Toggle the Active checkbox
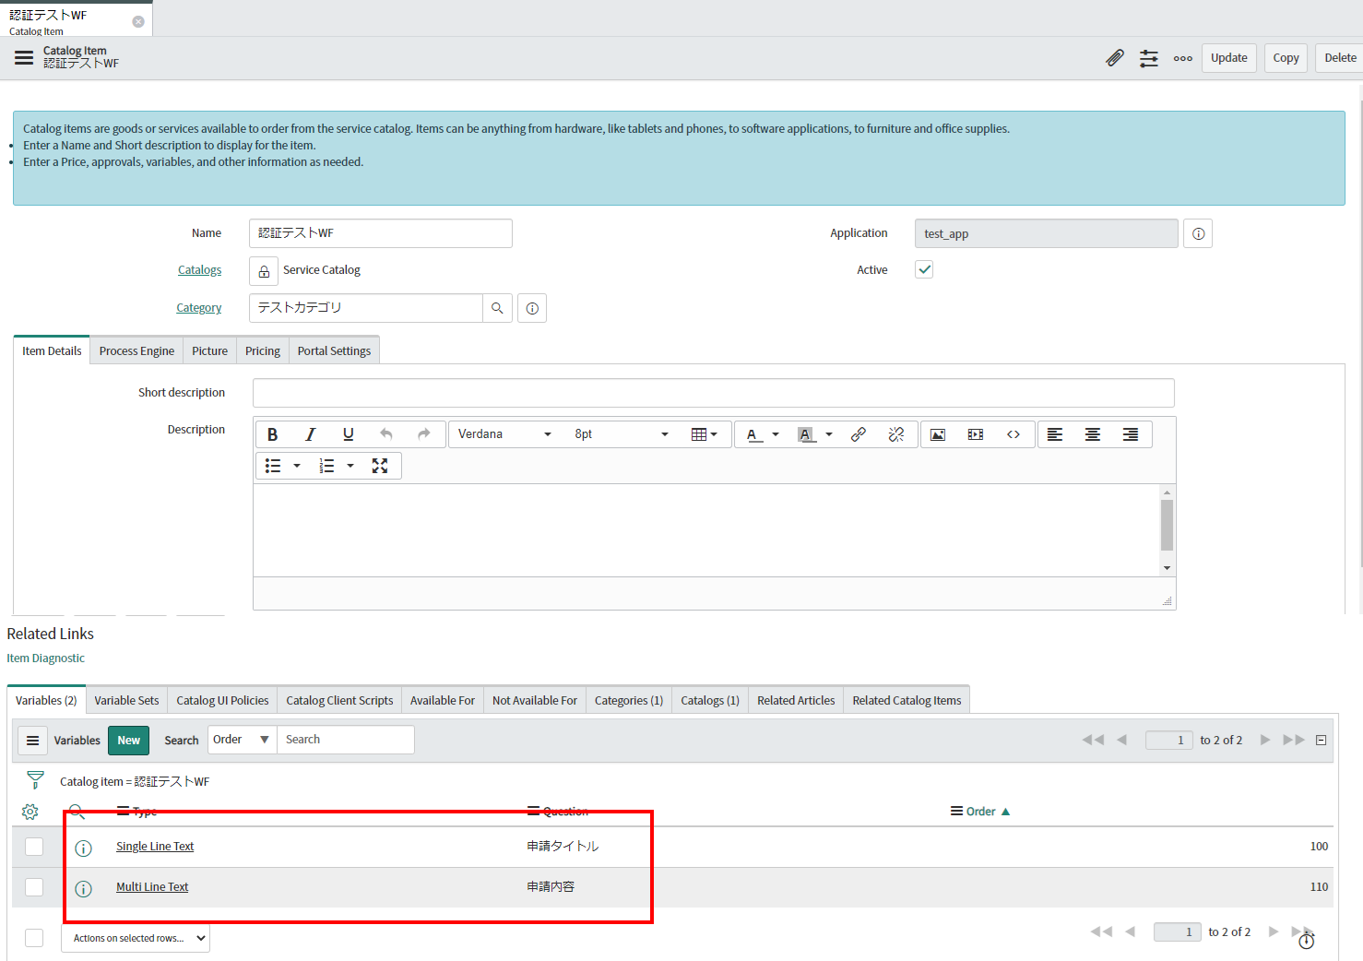1363x961 pixels. (924, 269)
